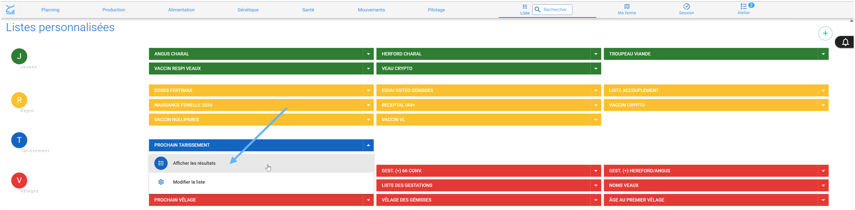This screenshot has width=855, height=210.
Task: Expand LISTE ACCOUPLEMENT dropdown arrow
Action: [823, 90]
